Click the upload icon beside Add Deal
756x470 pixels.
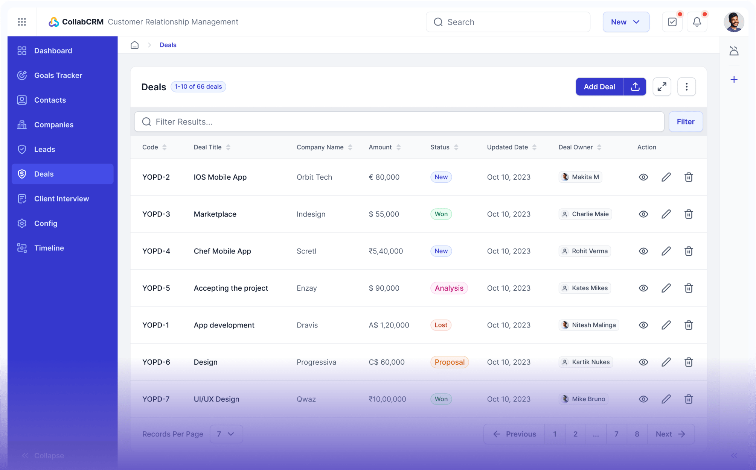[x=635, y=87]
